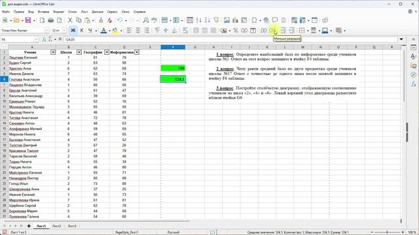Click the Cut scissors icon

70,20
